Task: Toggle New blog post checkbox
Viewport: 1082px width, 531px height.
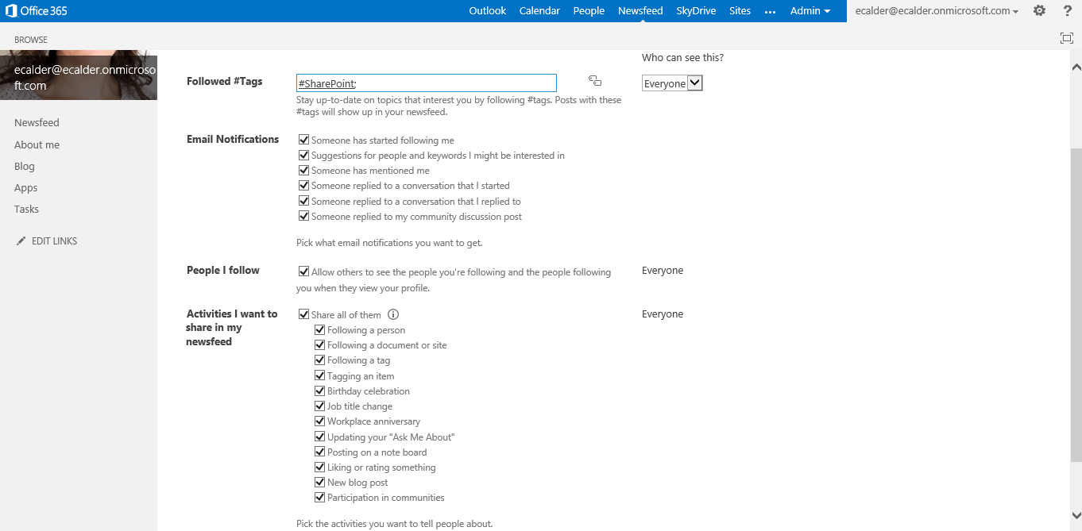Action: [320, 482]
